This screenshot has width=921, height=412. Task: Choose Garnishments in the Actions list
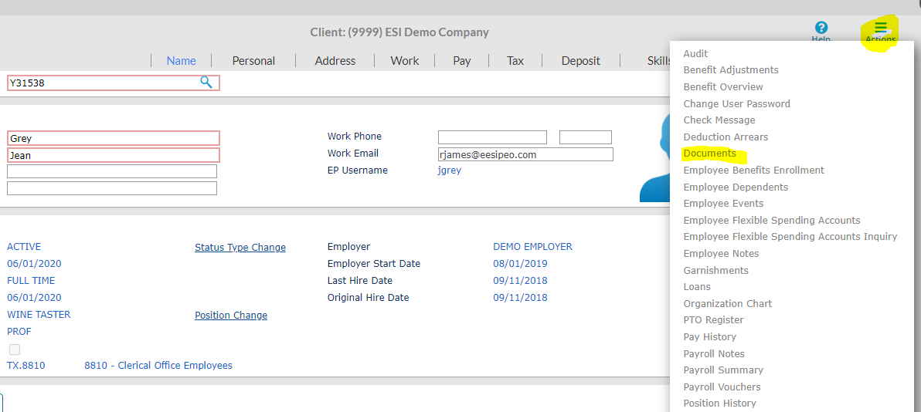[x=715, y=271]
